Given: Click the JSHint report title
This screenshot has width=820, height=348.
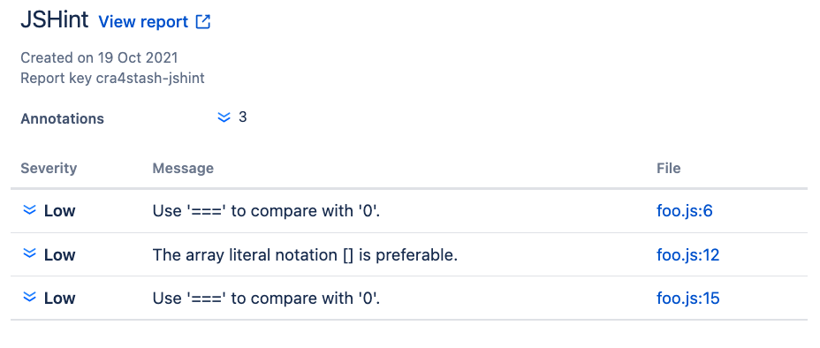Looking at the screenshot, I should [55, 20].
